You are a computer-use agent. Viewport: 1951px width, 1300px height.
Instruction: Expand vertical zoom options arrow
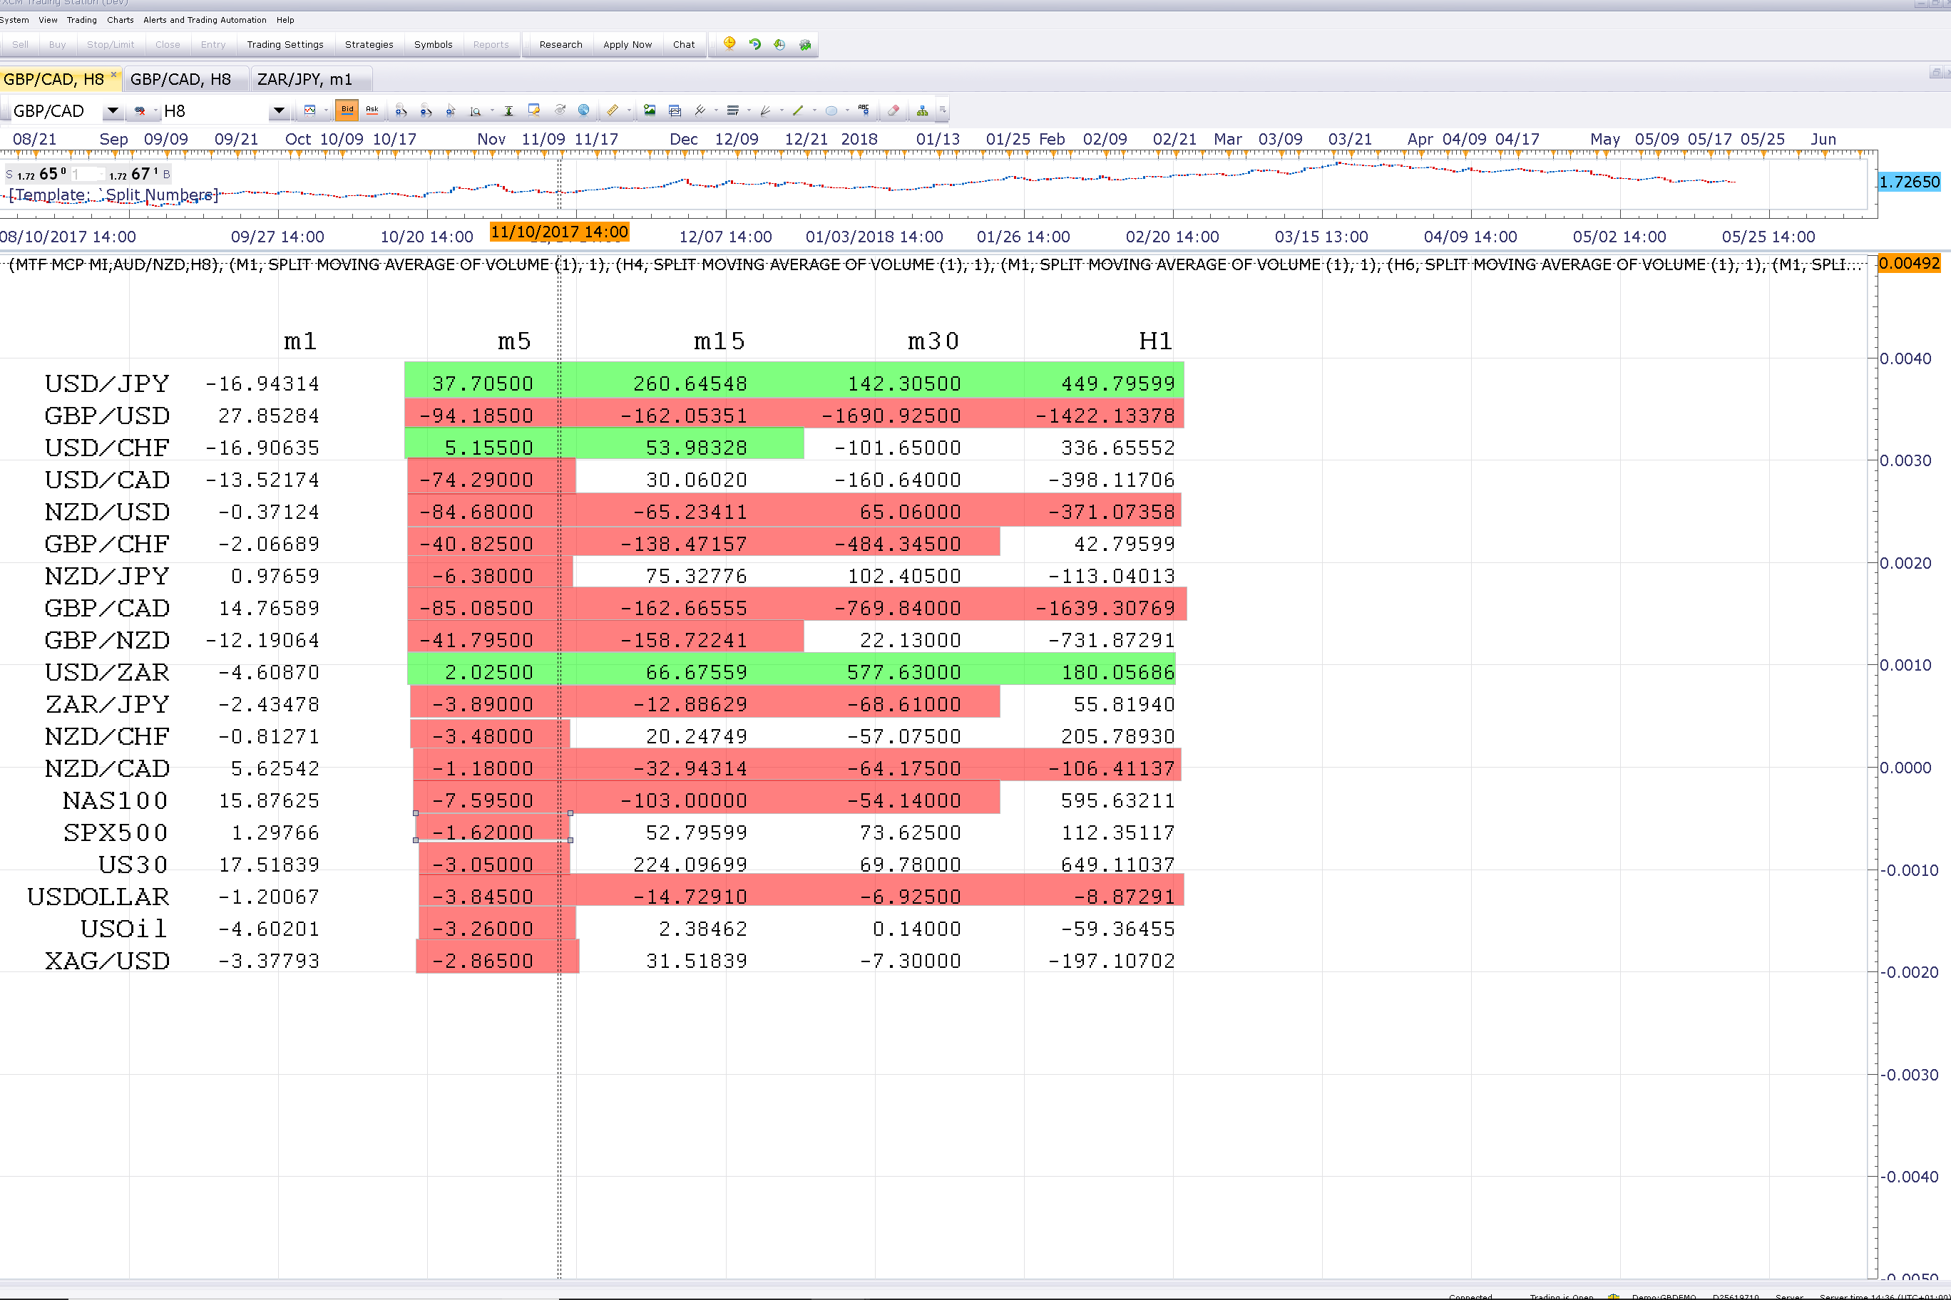click(492, 110)
